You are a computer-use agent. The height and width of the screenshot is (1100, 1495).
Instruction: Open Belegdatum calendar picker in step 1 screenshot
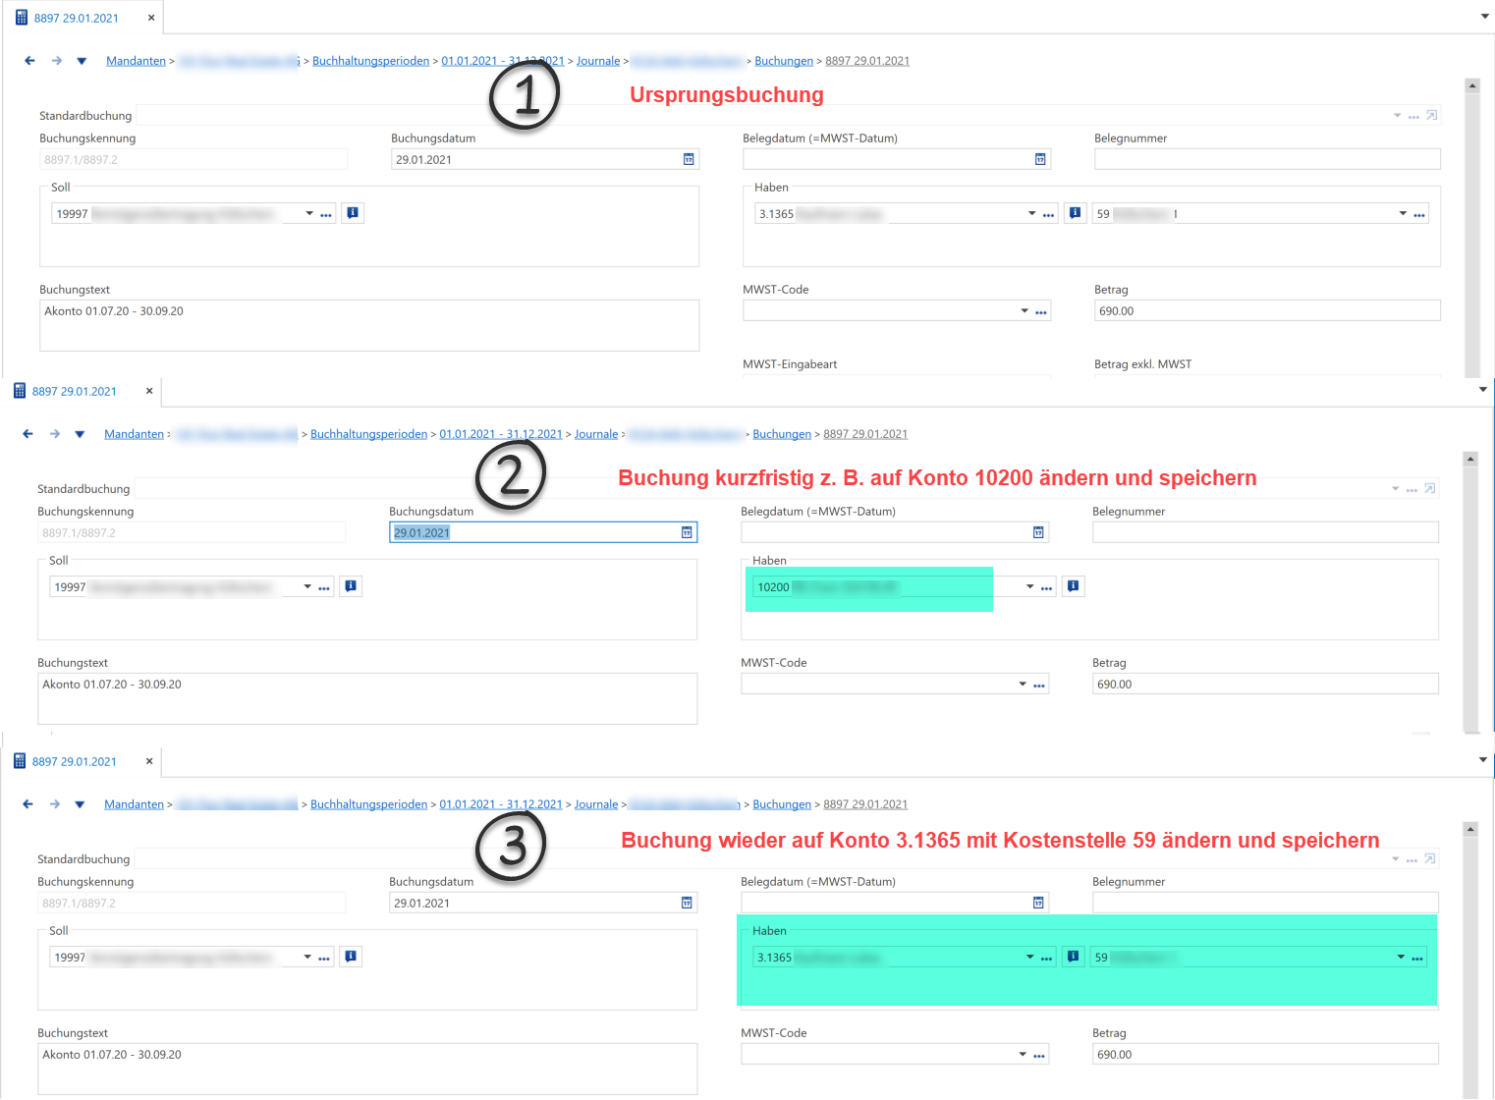tap(1040, 159)
